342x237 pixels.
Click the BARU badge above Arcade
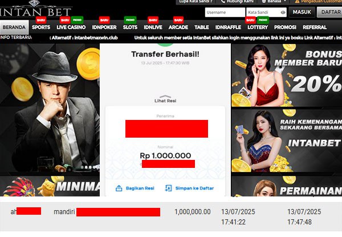tap(178, 20)
